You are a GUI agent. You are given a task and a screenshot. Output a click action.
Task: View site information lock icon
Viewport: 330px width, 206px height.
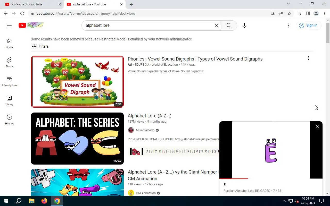coord(32,13)
